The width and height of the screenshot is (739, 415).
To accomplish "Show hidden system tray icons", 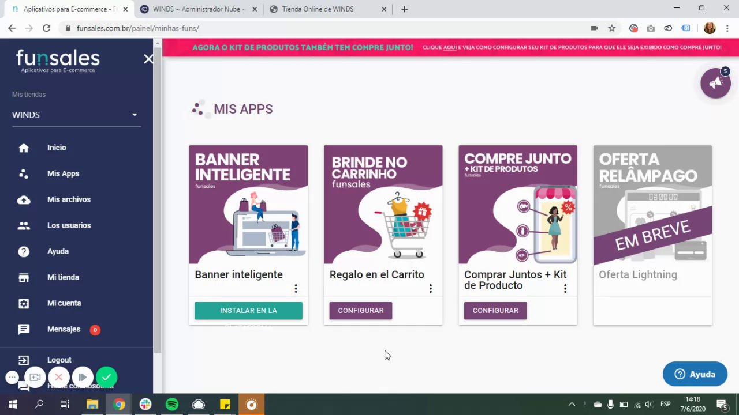I will pyautogui.click(x=572, y=404).
